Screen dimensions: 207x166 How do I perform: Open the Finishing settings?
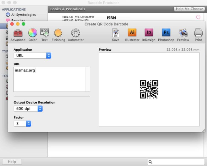coord(58,35)
